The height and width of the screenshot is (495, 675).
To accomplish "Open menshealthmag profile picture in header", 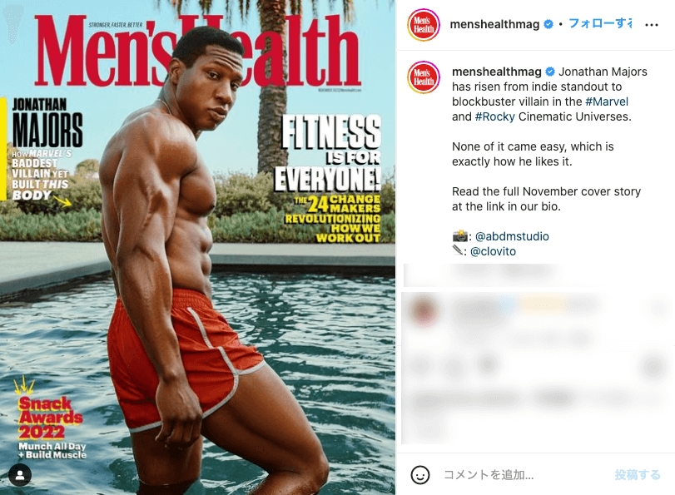I will (423, 24).
